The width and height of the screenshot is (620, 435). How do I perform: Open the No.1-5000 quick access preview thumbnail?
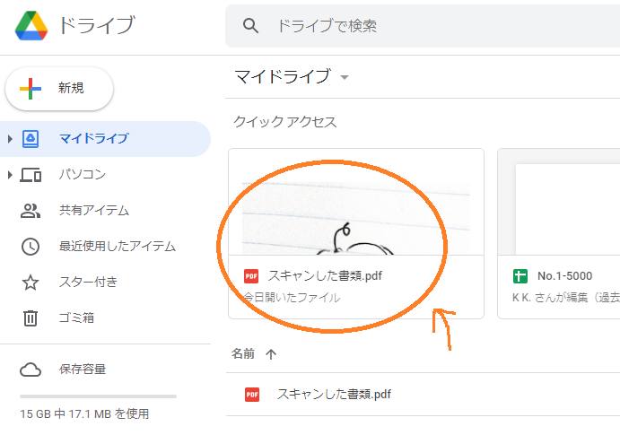559,203
